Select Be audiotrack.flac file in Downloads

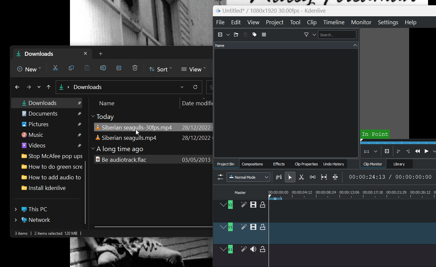coord(124,160)
